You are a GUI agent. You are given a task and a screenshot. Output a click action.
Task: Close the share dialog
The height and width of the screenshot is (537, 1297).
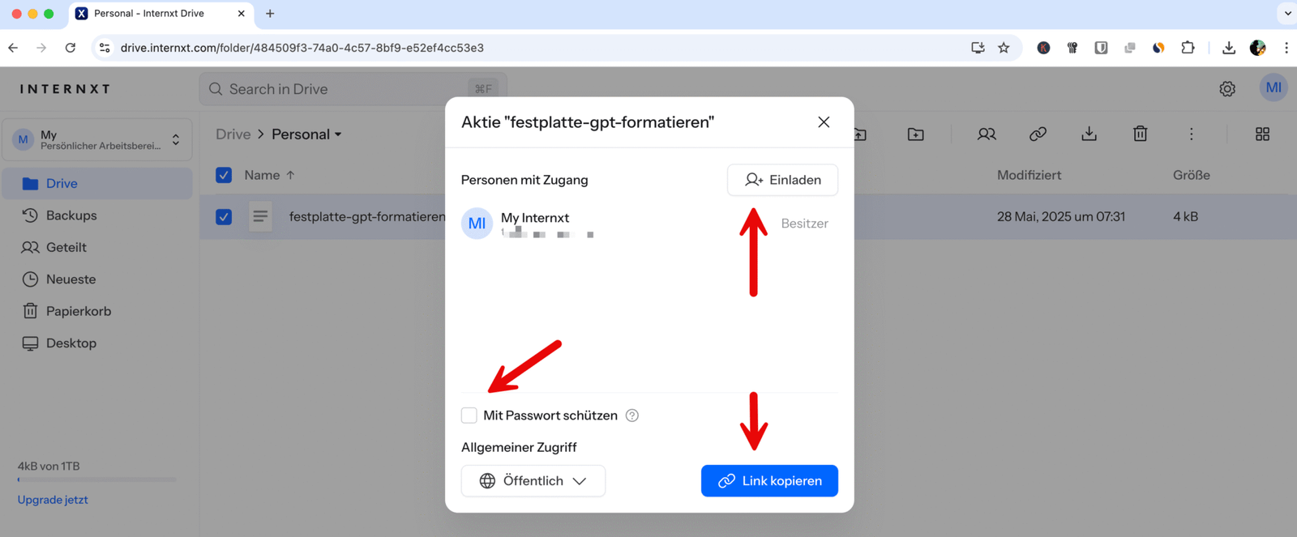(x=824, y=122)
